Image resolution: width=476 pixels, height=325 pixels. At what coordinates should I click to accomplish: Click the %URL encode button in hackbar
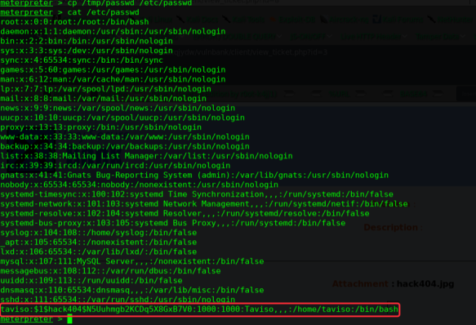tap(339, 94)
